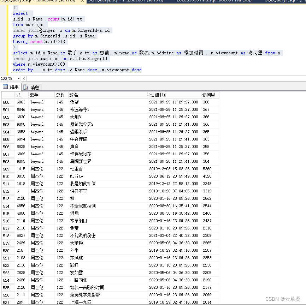Image resolution: width=306 pixels, height=305 pixels.
Task: Click song name cell 午夜迷墙
Action: click(108, 139)
